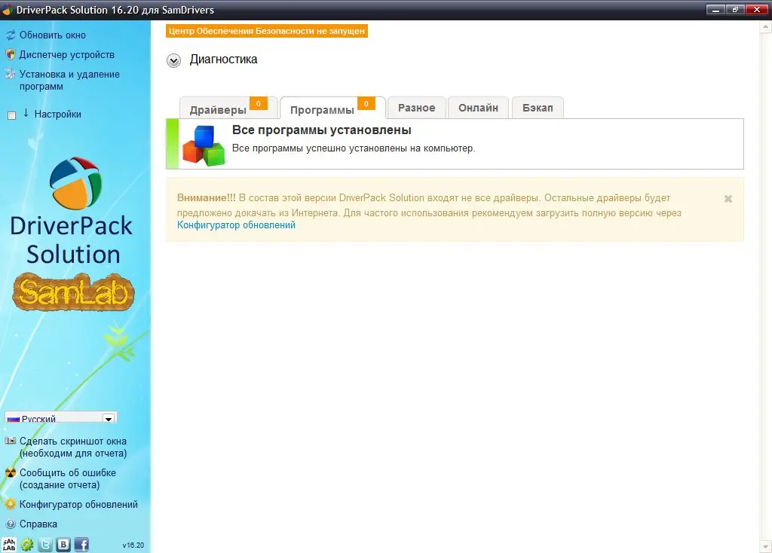
Task: Click the Драйверы tab orange counter badge
Action: 259,103
